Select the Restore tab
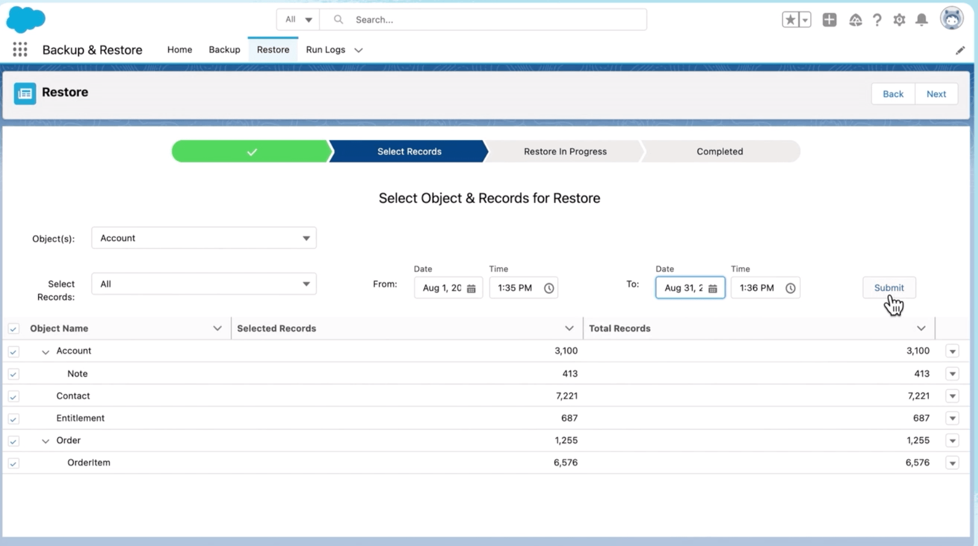Viewport: 978px width, 546px height. (273, 50)
